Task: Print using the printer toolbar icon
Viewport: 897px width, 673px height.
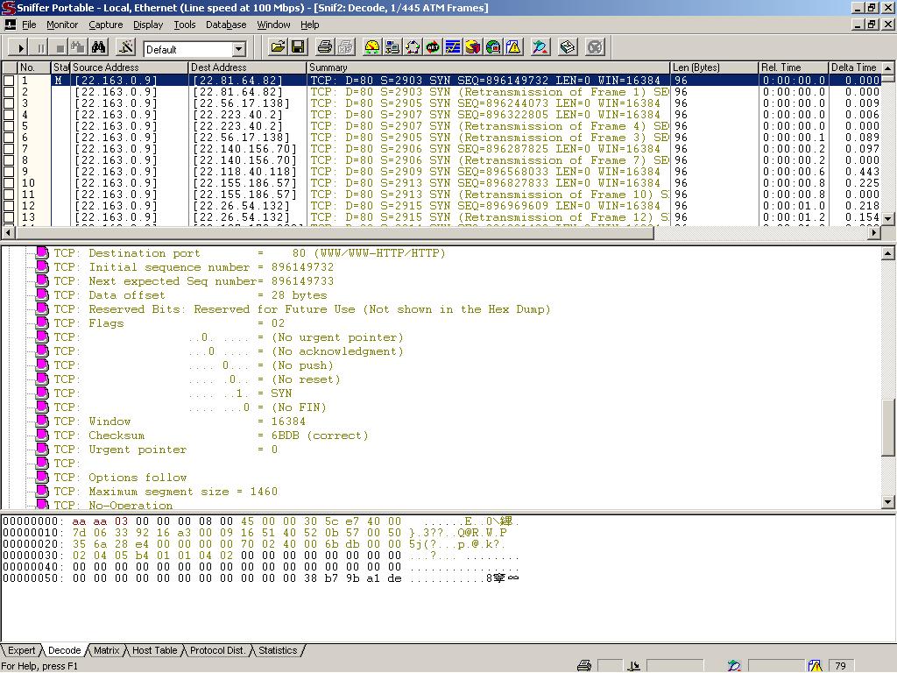Action: [x=325, y=47]
